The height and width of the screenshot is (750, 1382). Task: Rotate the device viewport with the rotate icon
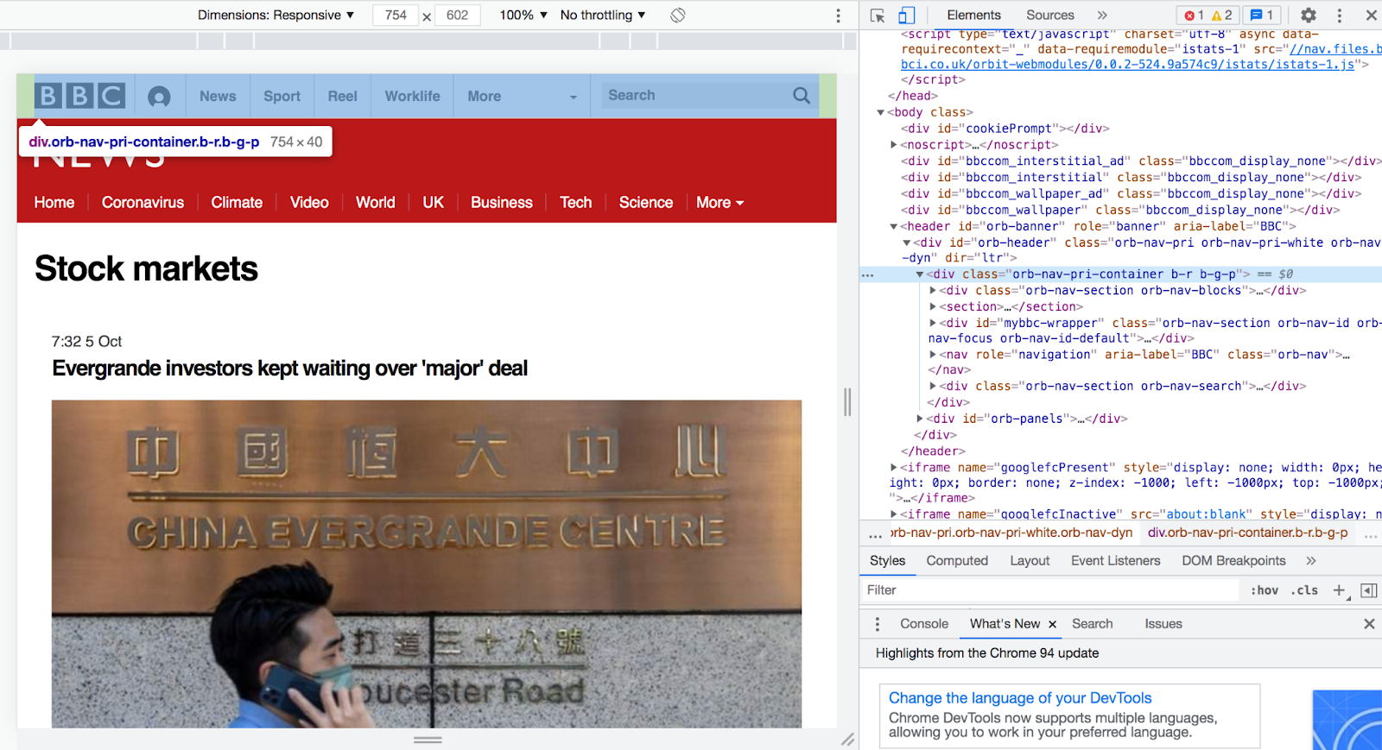(x=678, y=15)
